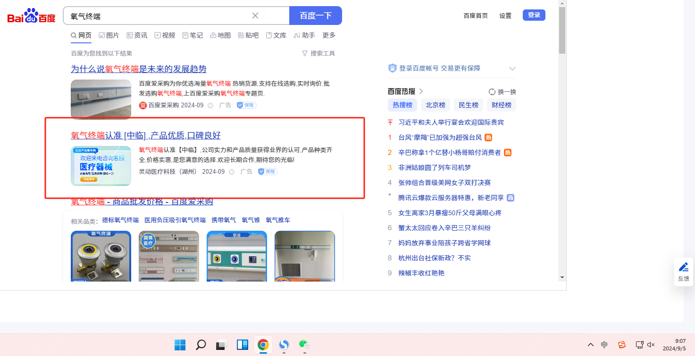695x356 pixels.
Task: Open result 氧气终端 - 商品批发价格 - 百度爱采购
Action: (142, 202)
